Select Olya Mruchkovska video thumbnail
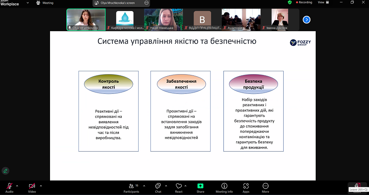This screenshot has width=369, height=195. click(x=86, y=20)
